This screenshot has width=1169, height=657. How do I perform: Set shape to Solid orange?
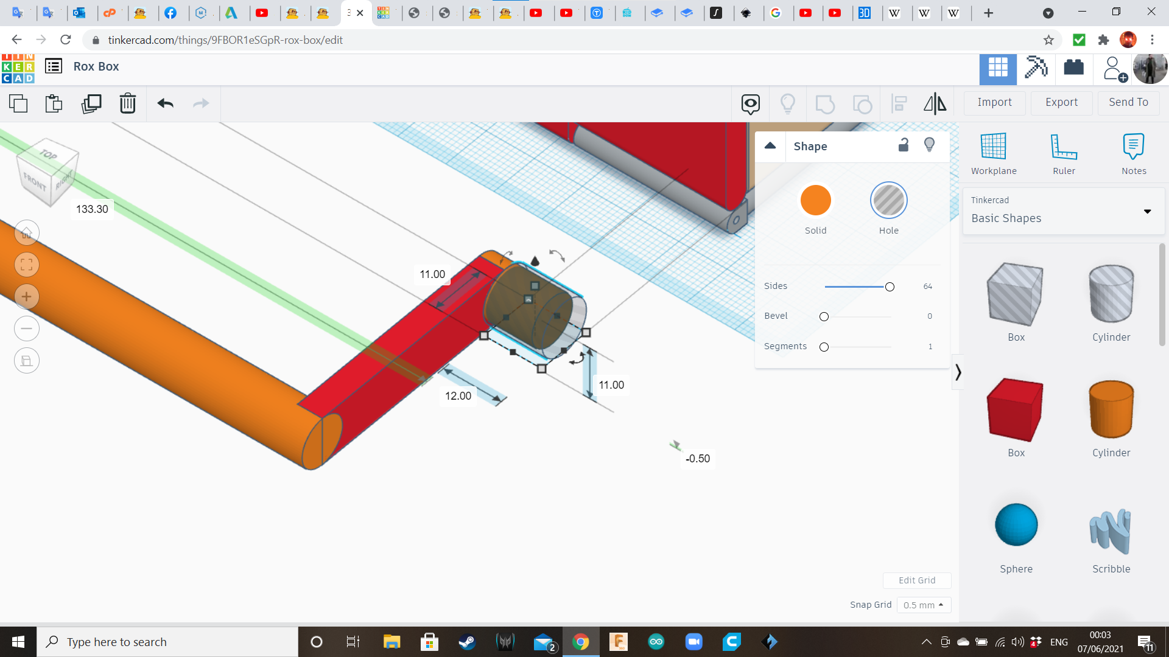coord(815,201)
